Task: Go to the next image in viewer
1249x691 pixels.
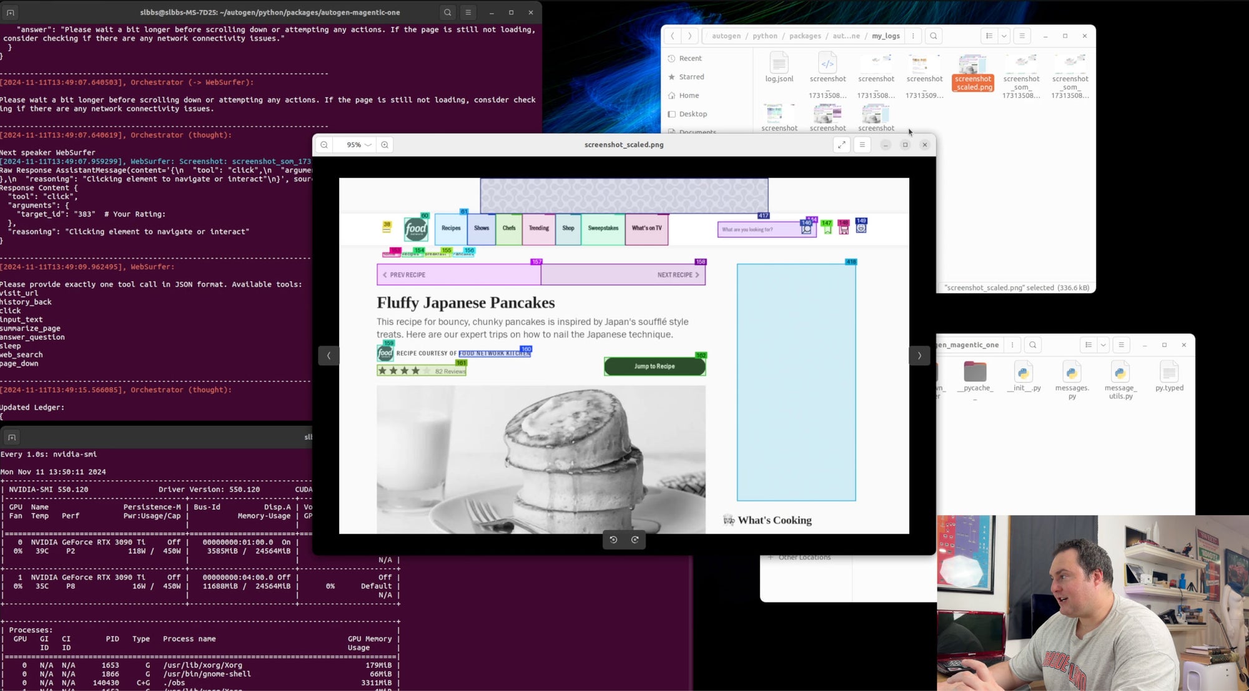Action: pos(919,355)
